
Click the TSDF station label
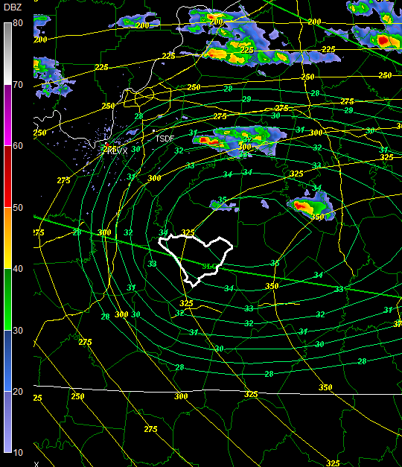(165, 139)
